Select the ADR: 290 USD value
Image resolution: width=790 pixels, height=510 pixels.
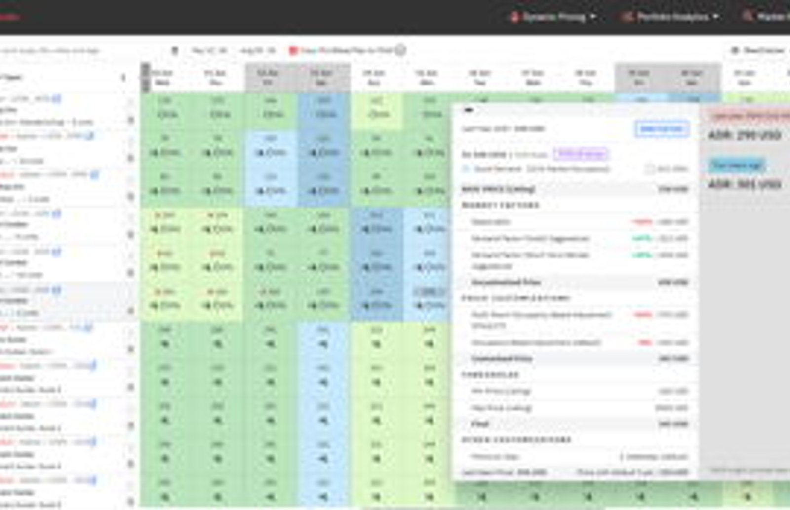(x=745, y=135)
